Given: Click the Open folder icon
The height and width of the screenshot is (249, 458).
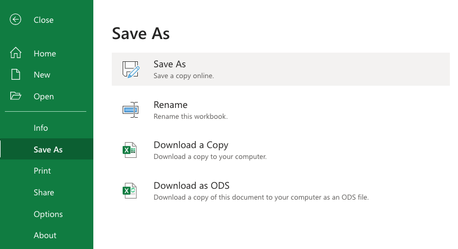Looking at the screenshot, I should click(x=16, y=95).
